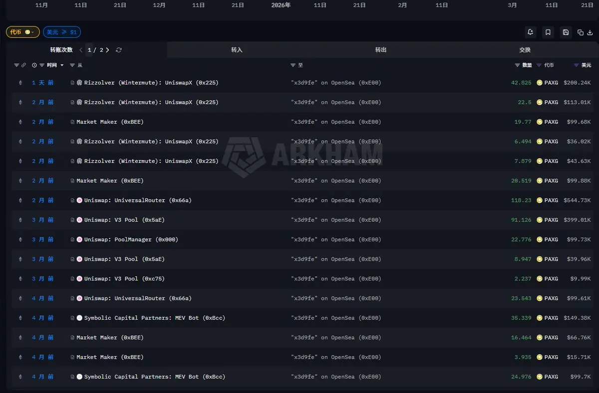Copy the table with the copy icon

pos(581,32)
